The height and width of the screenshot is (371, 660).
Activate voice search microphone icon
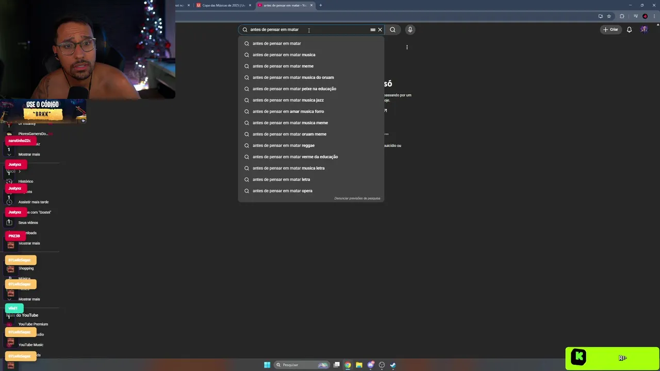[x=410, y=29]
